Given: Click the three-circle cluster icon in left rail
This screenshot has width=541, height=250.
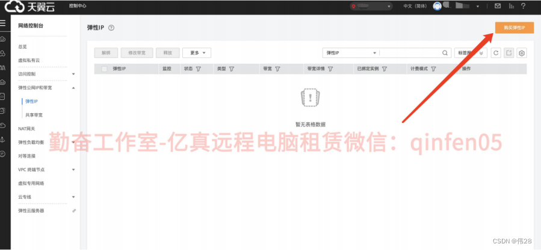Looking at the screenshot, I should (x=3, y=54).
